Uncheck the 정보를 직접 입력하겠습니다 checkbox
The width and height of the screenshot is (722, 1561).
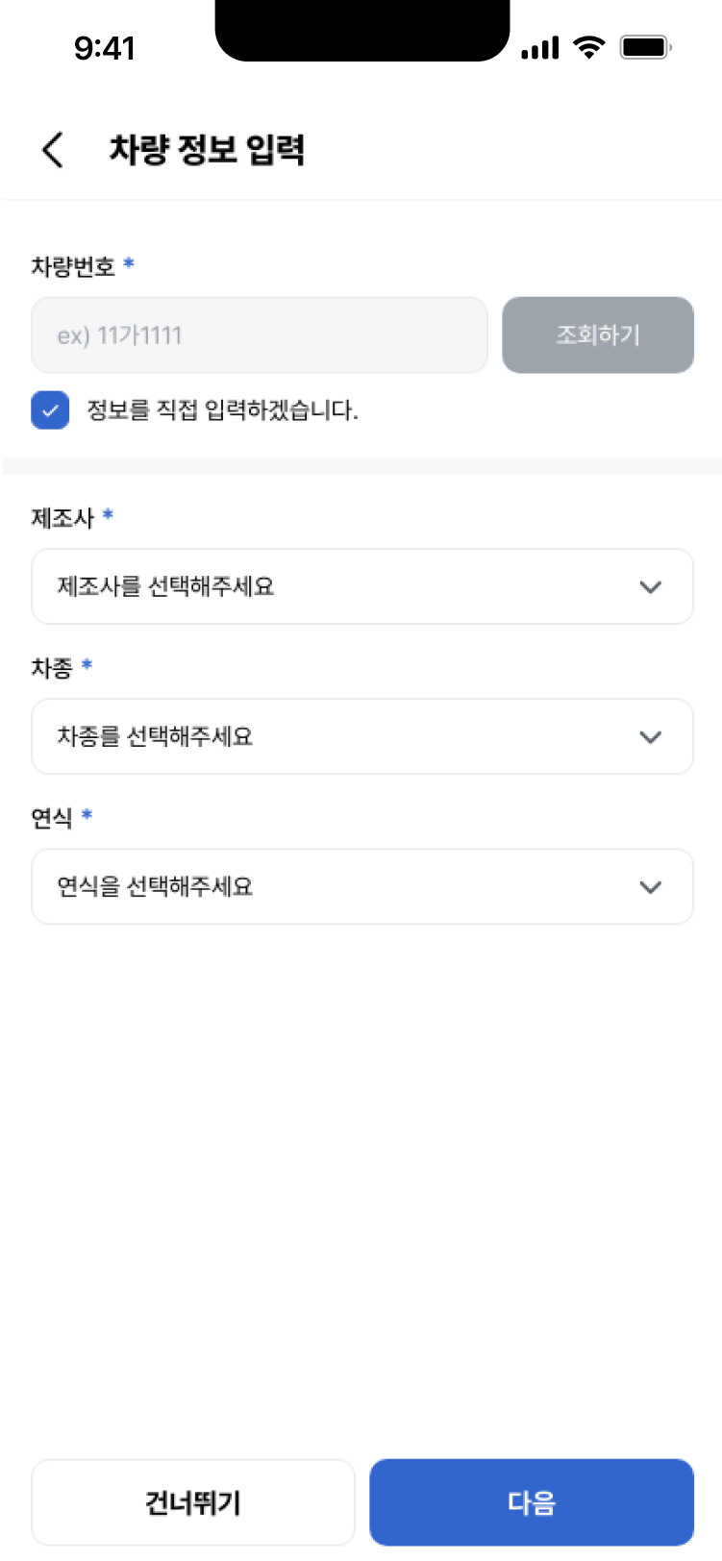(50, 410)
